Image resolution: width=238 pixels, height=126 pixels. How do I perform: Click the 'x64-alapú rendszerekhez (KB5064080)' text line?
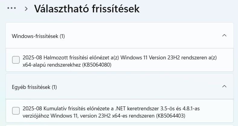[67, 65]
